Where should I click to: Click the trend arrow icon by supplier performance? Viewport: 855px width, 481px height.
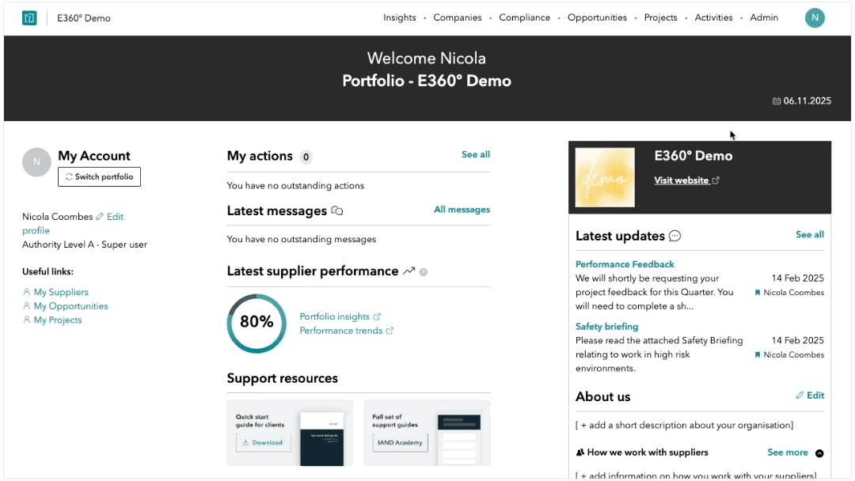(409, 271)
